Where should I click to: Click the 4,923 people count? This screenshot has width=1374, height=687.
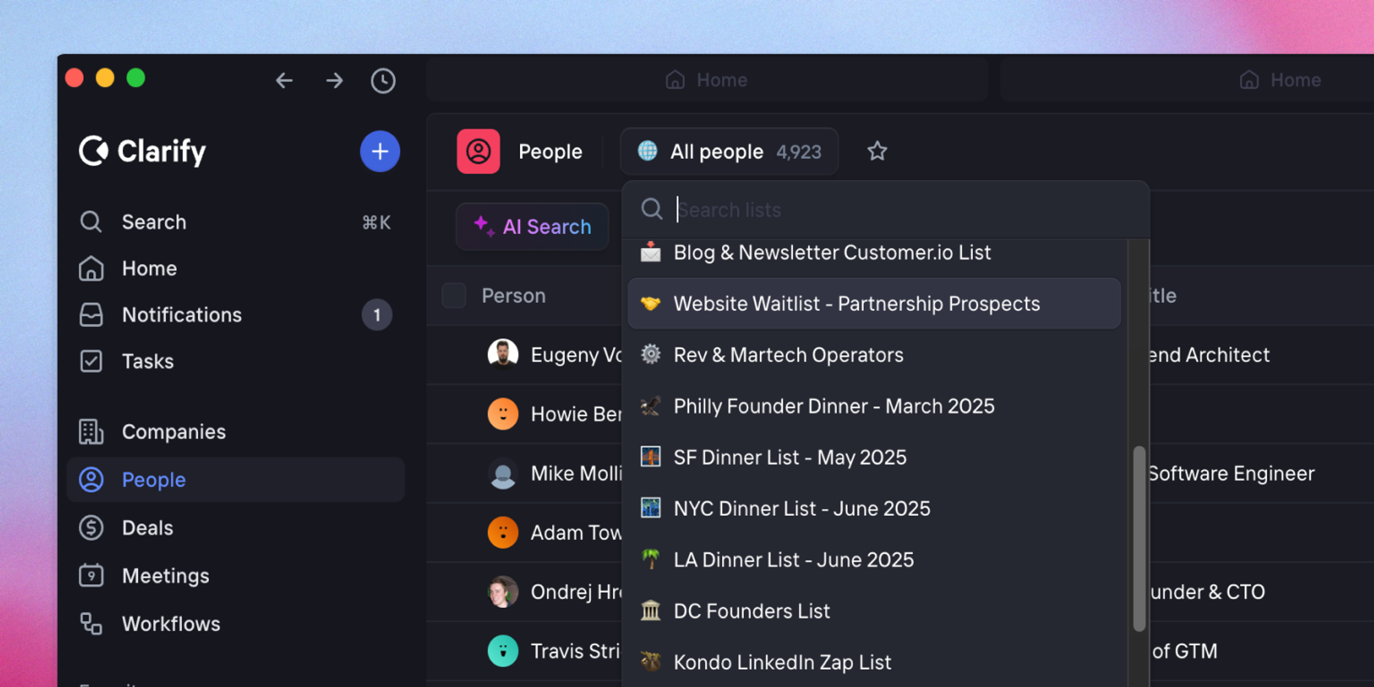click(799, 152)
